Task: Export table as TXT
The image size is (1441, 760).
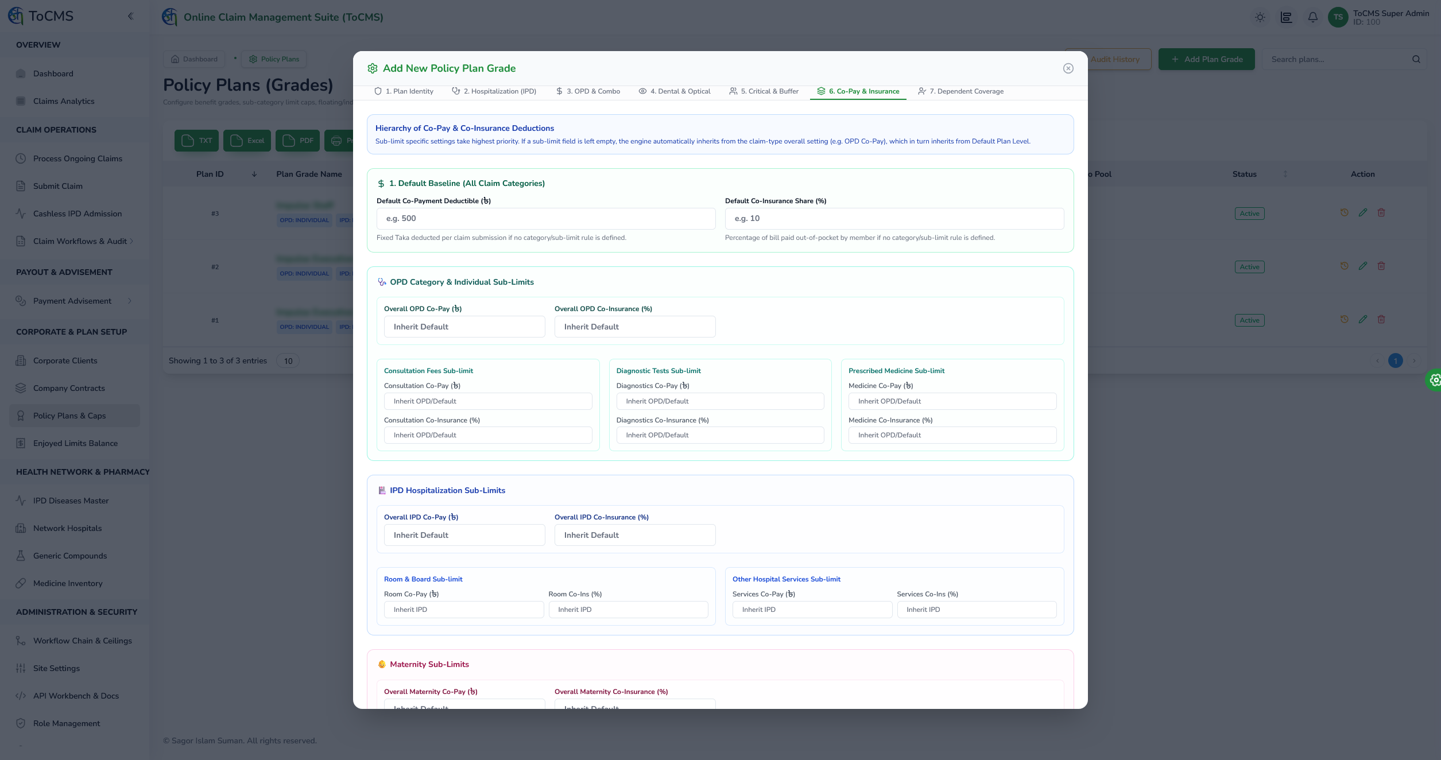Action: [196, 141]
